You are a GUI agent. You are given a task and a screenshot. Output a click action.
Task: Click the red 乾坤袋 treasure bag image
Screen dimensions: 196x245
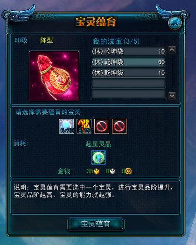(x=54, y=76)
